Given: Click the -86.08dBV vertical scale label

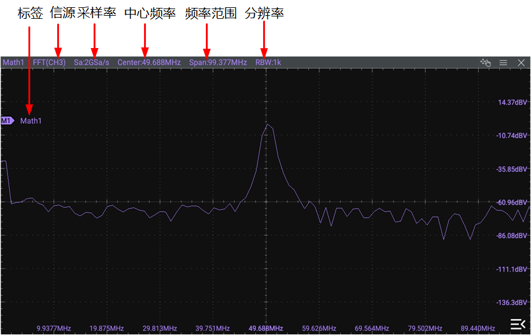Looking at the screenshot, I should pyautogui.click(x=512, y=235).
